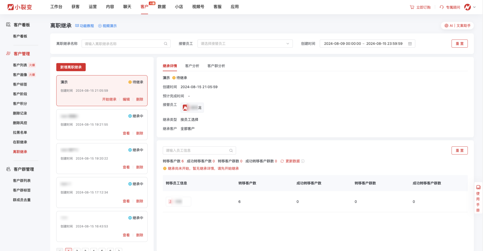The width and height of the screenshot is (483, 251).
Task: Open the shopping cart 立即订购 icon
Action: (x=412, y=7)
